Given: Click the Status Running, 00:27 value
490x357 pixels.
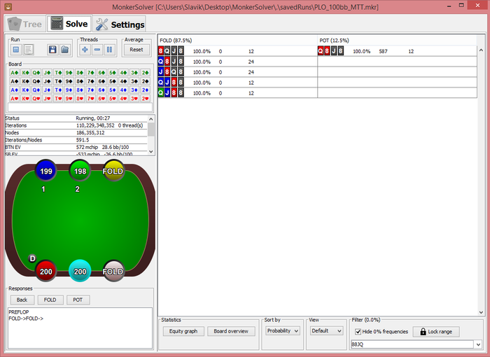Looking at the screenshot, I should coord(93,118).
